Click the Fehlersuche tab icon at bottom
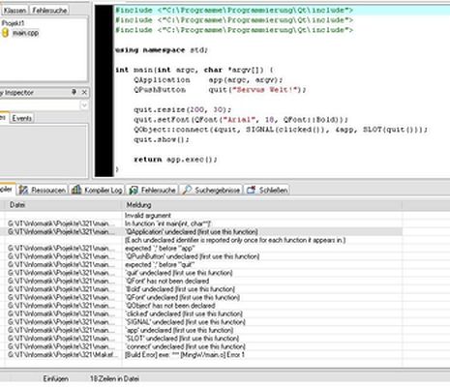This screenshot has width=450, height=387. coord(134,190)
